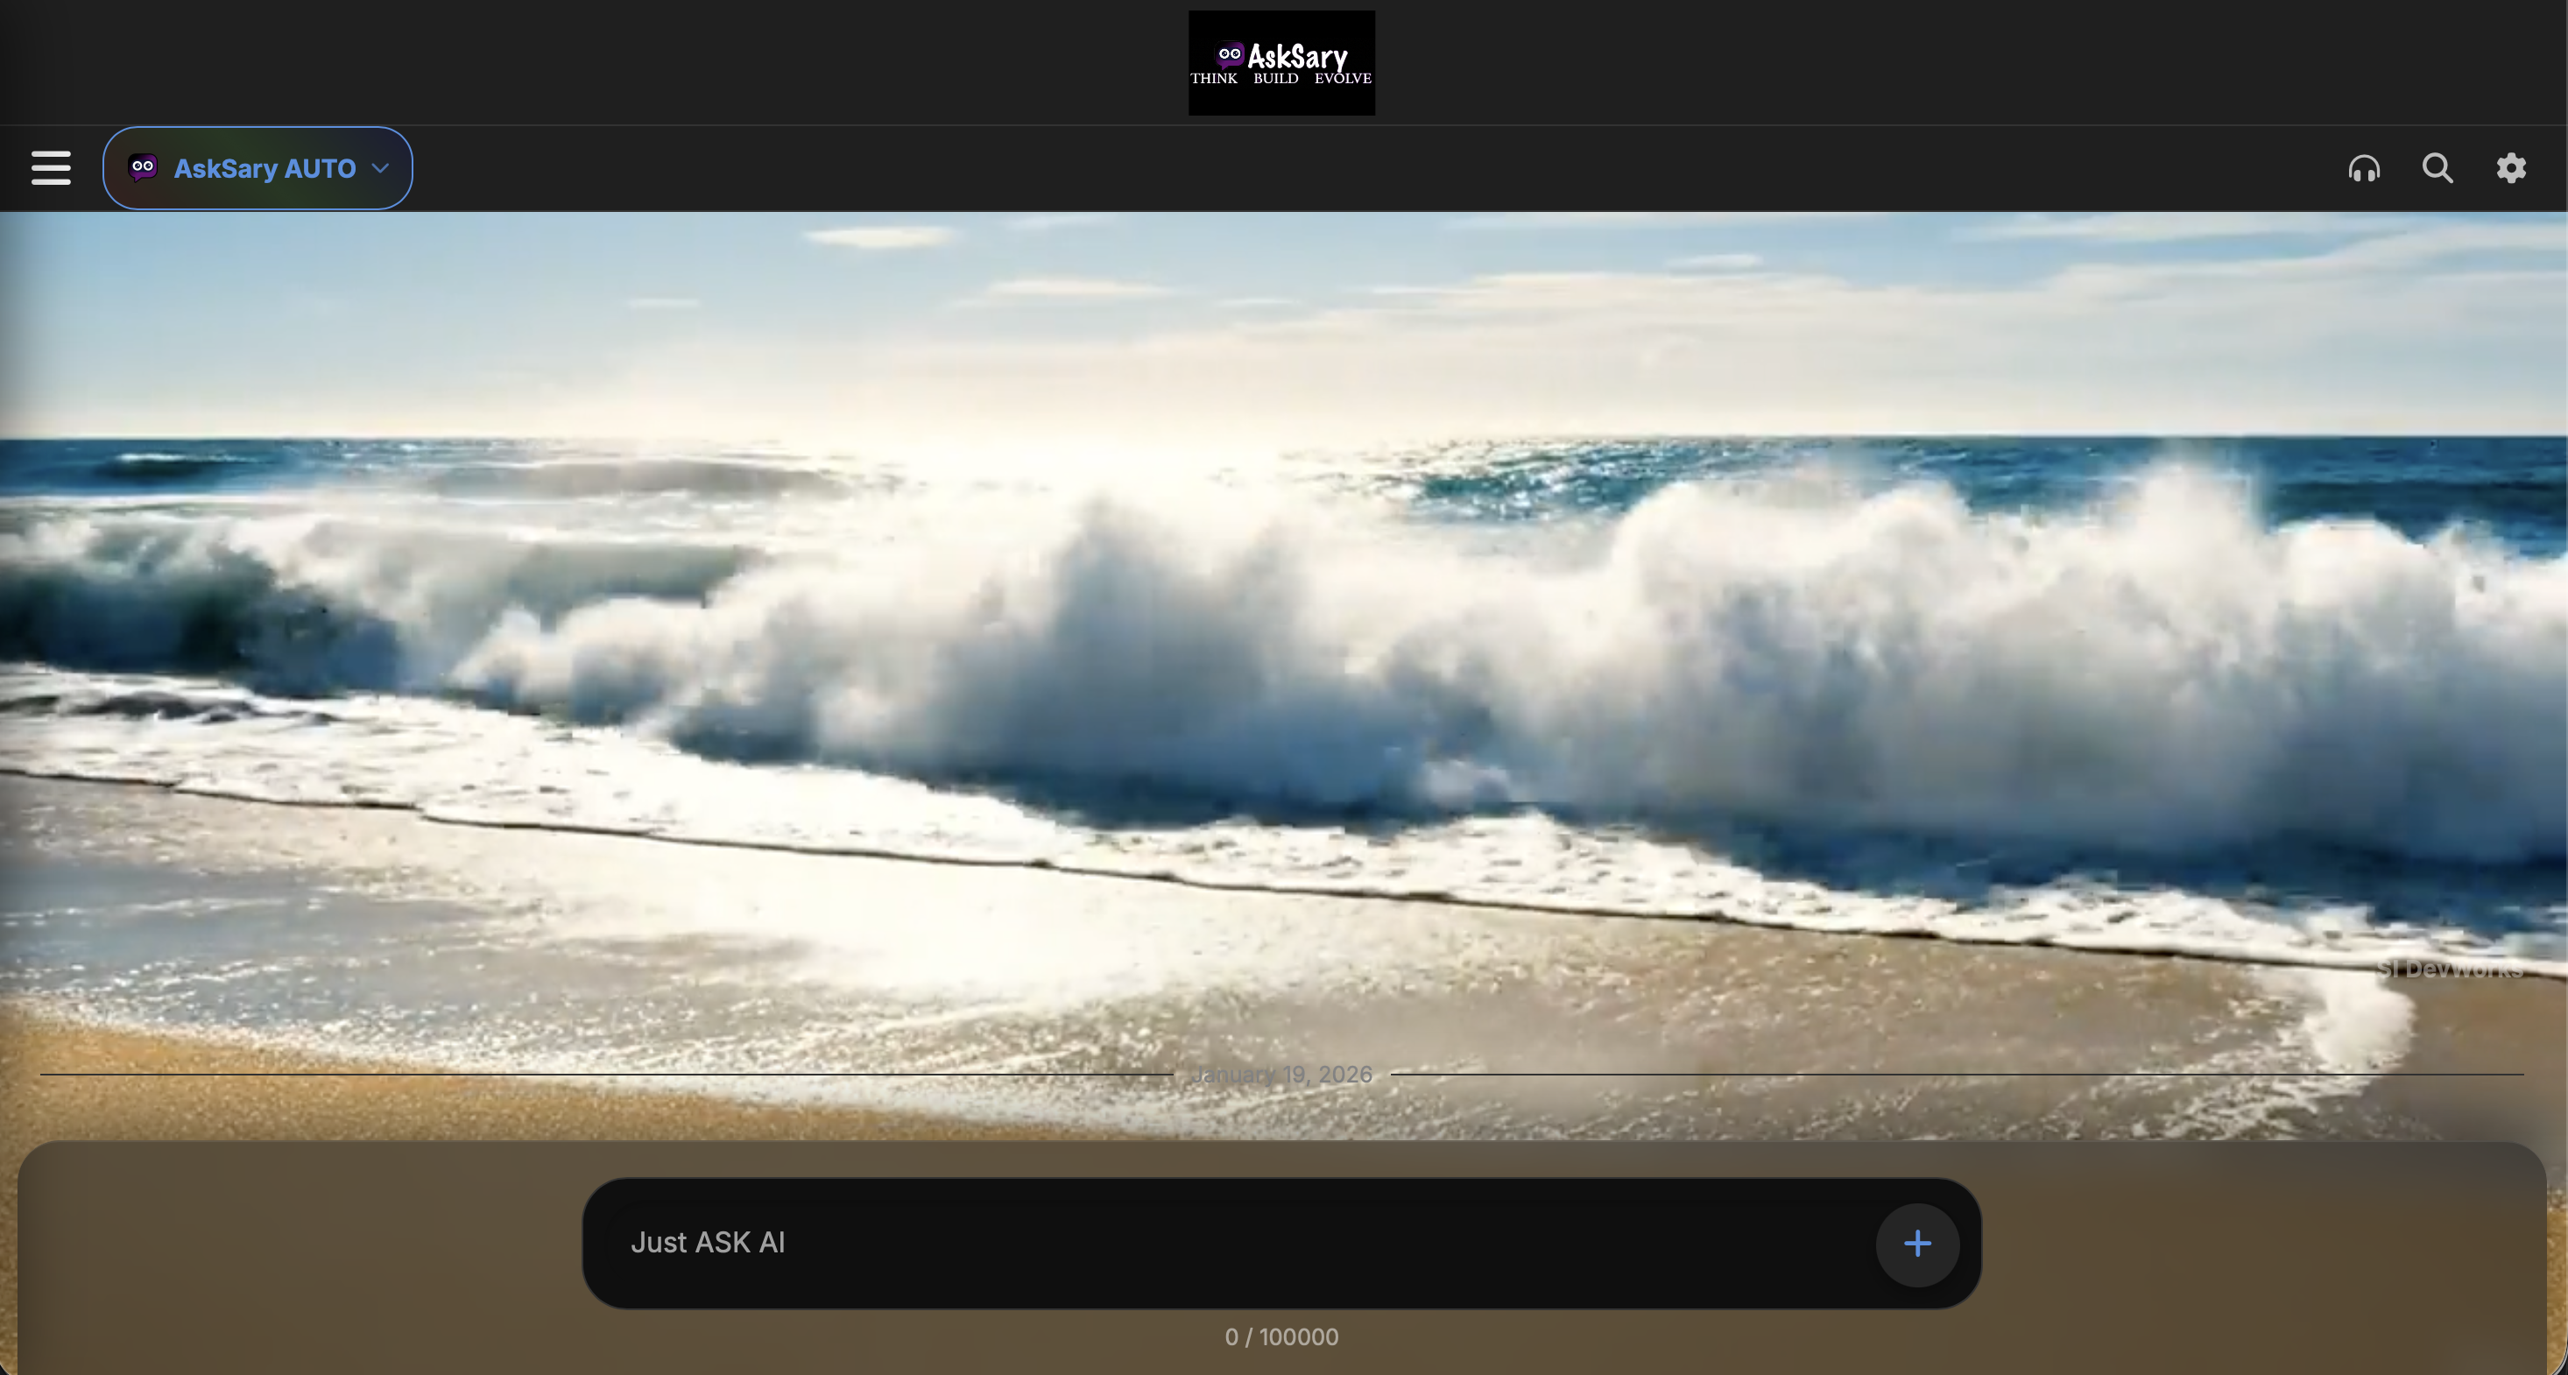The width and height of the screenshot is (2568, 1375).
Task: Expand the AskSary AUTO model dropdown
Action: 258,167
